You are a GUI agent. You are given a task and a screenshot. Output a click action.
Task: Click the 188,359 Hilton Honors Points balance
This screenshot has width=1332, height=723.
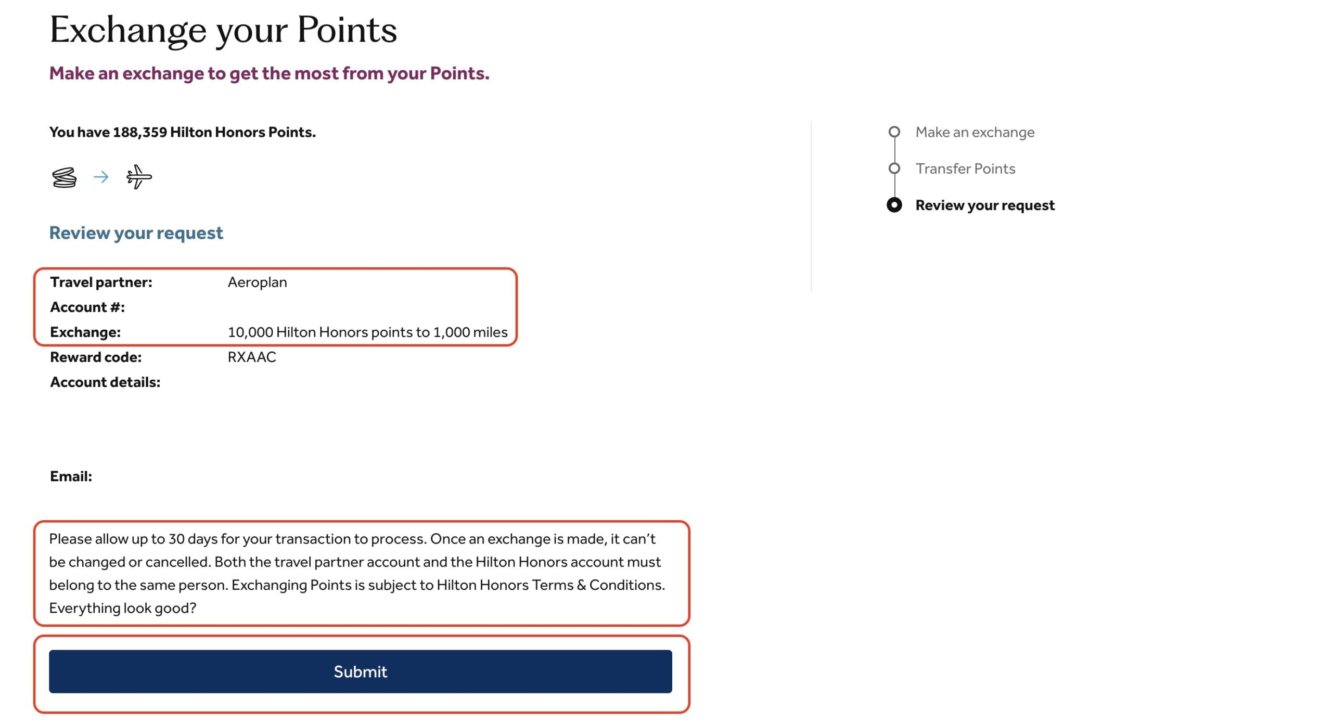[x=182, y=132]
